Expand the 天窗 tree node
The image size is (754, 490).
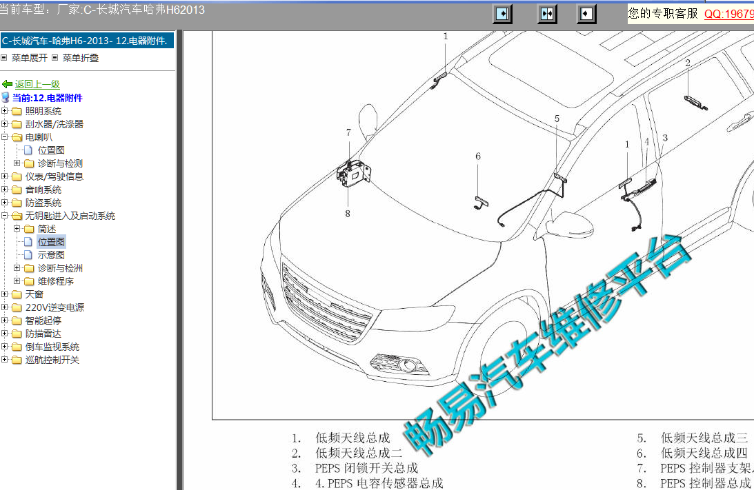click(4, 294)
